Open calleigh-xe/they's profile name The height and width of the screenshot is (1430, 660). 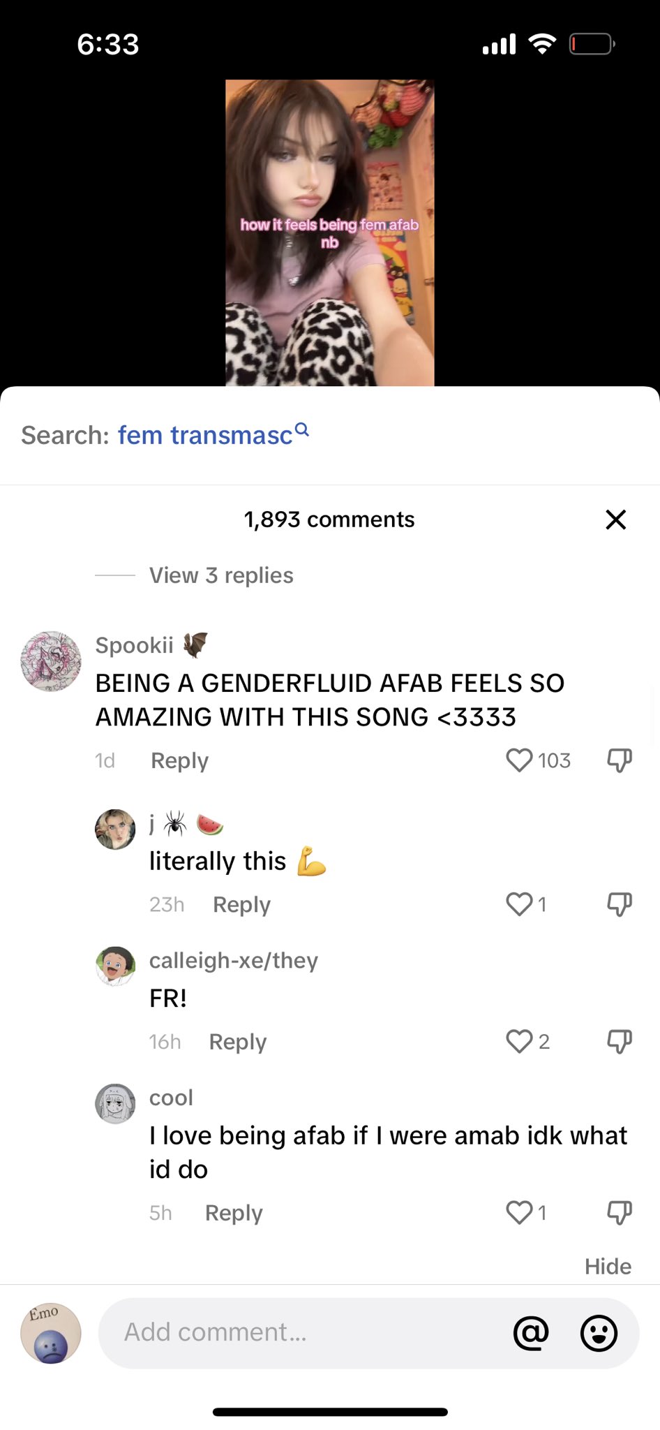click(x=234, y=961)
